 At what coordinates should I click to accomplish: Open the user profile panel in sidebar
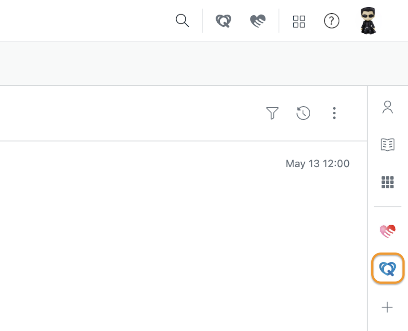click(388, 107)
